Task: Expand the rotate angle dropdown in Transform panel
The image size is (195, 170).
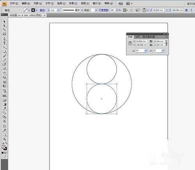Action: point(146,51)
